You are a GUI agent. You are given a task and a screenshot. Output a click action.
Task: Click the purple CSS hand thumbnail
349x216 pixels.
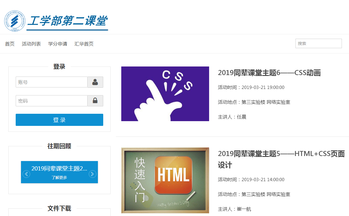pos(165,94)
